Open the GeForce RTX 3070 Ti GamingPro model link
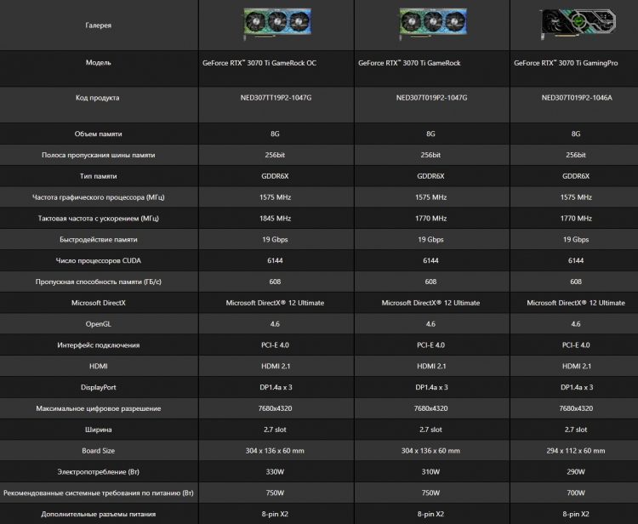This screenshot has width=638, height=524. tap(576, 63)
